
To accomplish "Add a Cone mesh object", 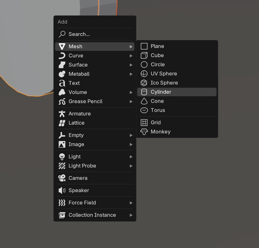I will click(x=177, y=101).
